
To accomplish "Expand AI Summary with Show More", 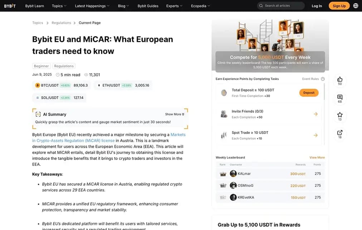I will (175, 114).
